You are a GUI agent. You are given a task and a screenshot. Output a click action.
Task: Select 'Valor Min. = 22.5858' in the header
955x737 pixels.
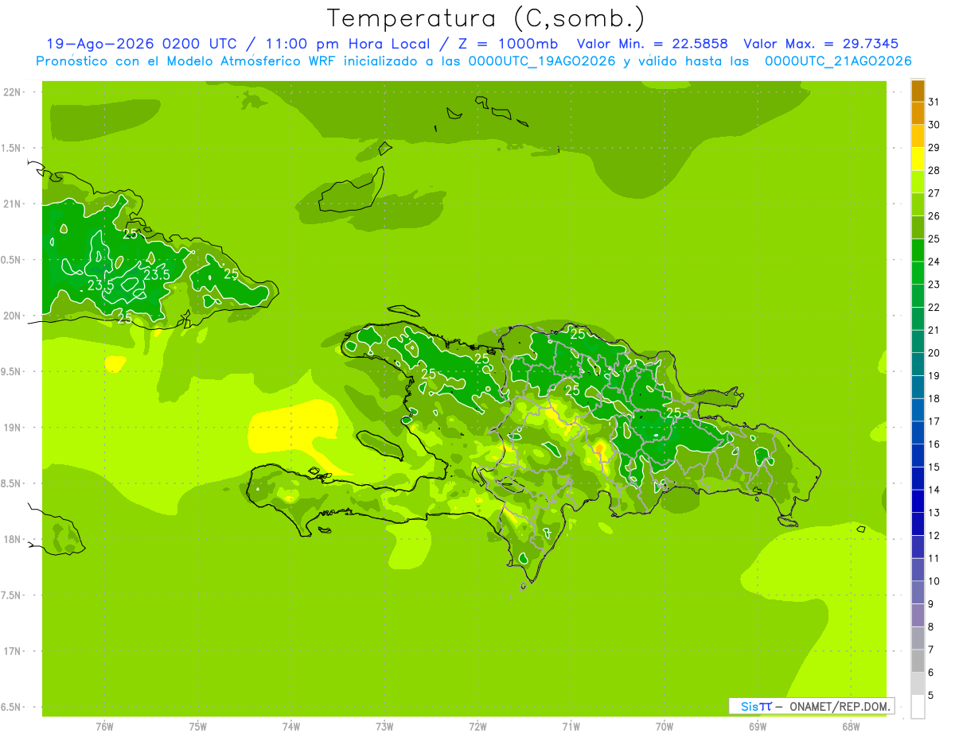point(653,44)
